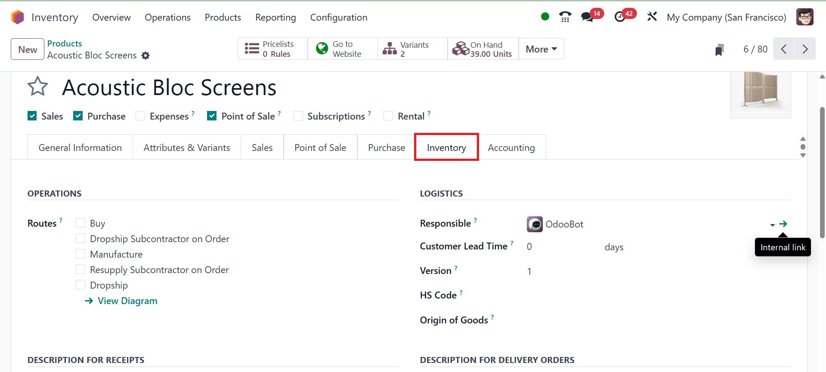Open the voice call phone icon
This screenshot has width=826, height=372.
click(x=565, y=17)
